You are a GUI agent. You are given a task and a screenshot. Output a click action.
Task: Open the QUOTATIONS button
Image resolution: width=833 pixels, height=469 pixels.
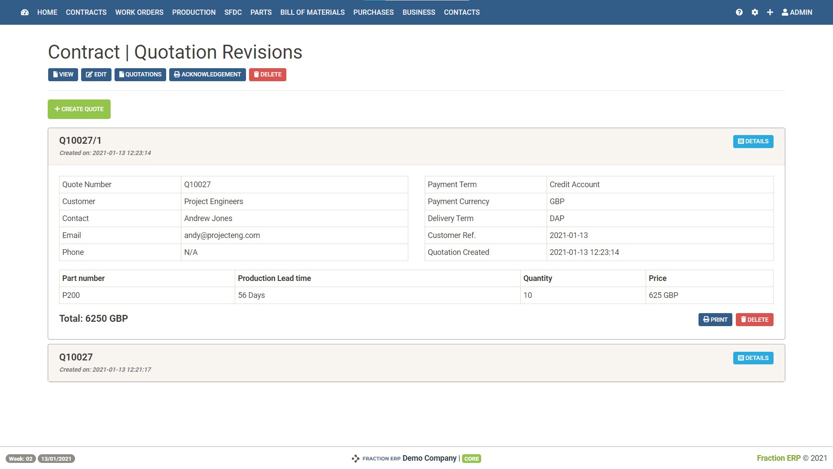[140, 75]
